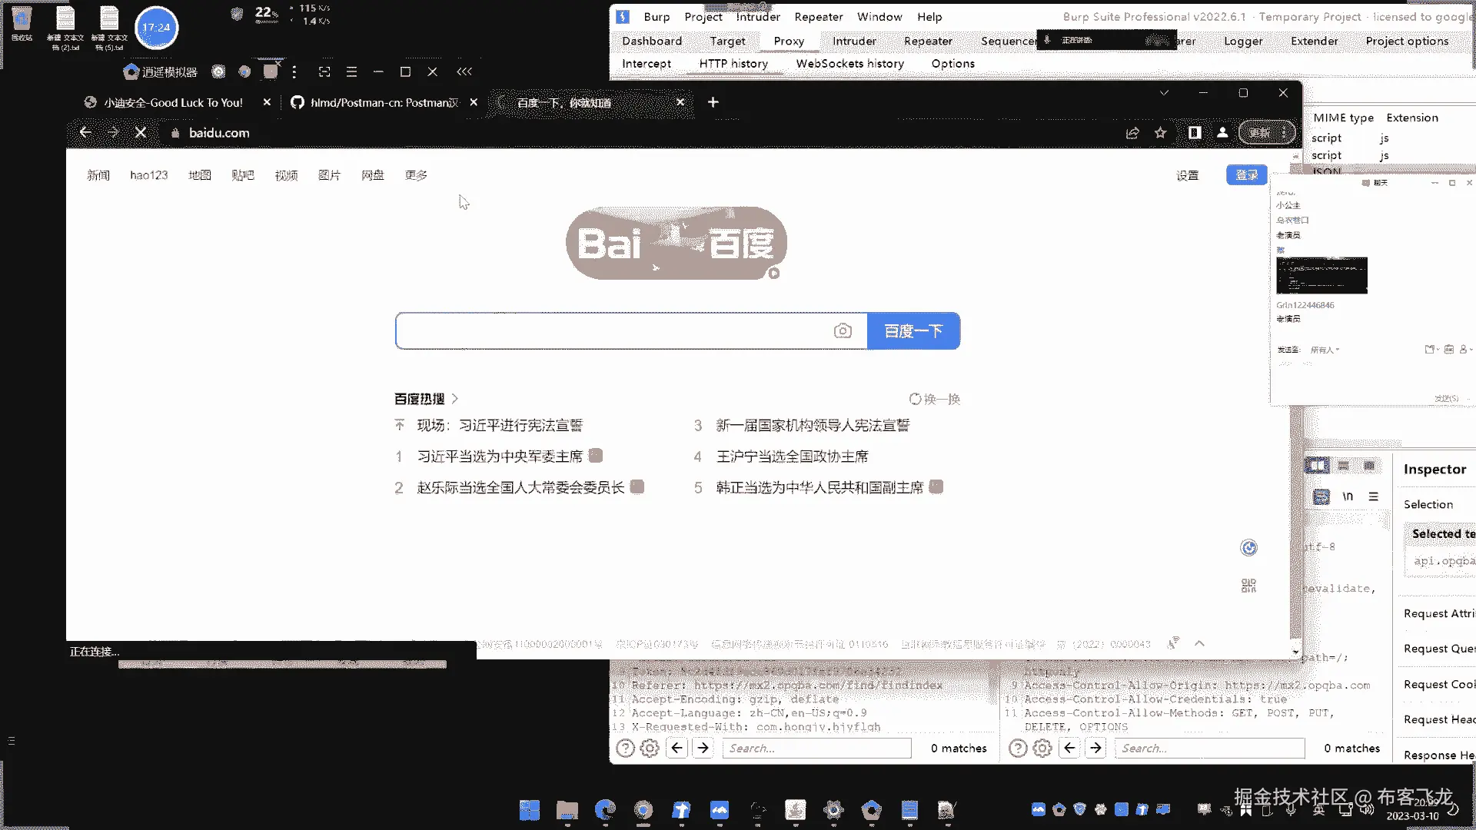Click the 登录 login button
The width and height of the screenshot is (1476, 830).
click(1245, 175)
